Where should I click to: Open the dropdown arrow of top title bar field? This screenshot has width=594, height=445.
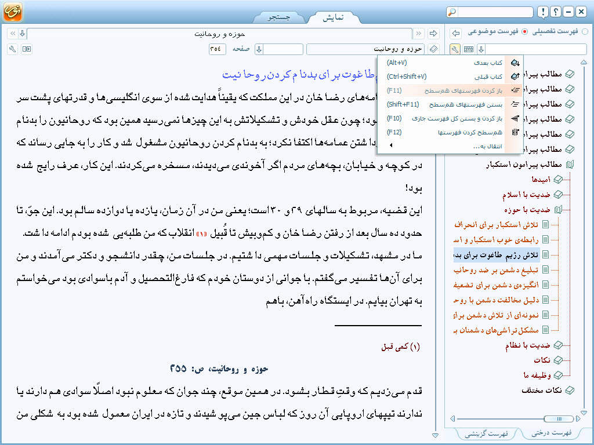(x=21, y=34)
